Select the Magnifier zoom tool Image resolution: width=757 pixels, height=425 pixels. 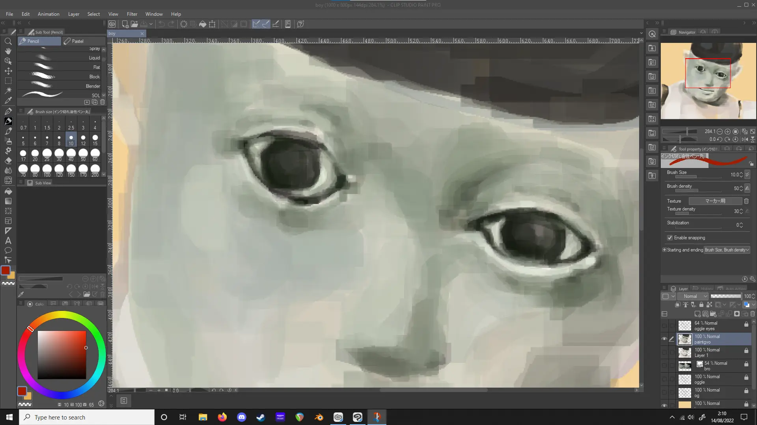coord(8,41)
